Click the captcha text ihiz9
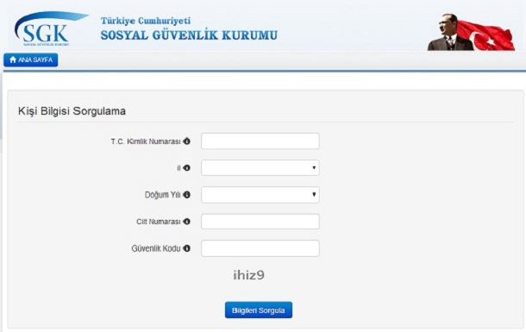Screen dimensions: 526x332 click(249, 275)
